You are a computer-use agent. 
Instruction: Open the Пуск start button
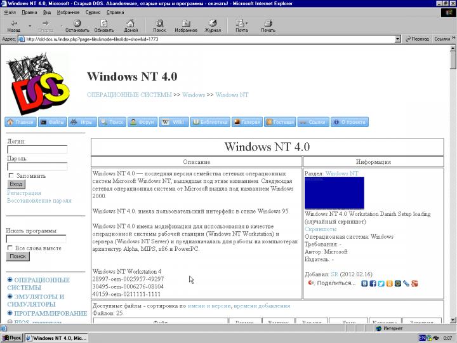tap(12, 338)
